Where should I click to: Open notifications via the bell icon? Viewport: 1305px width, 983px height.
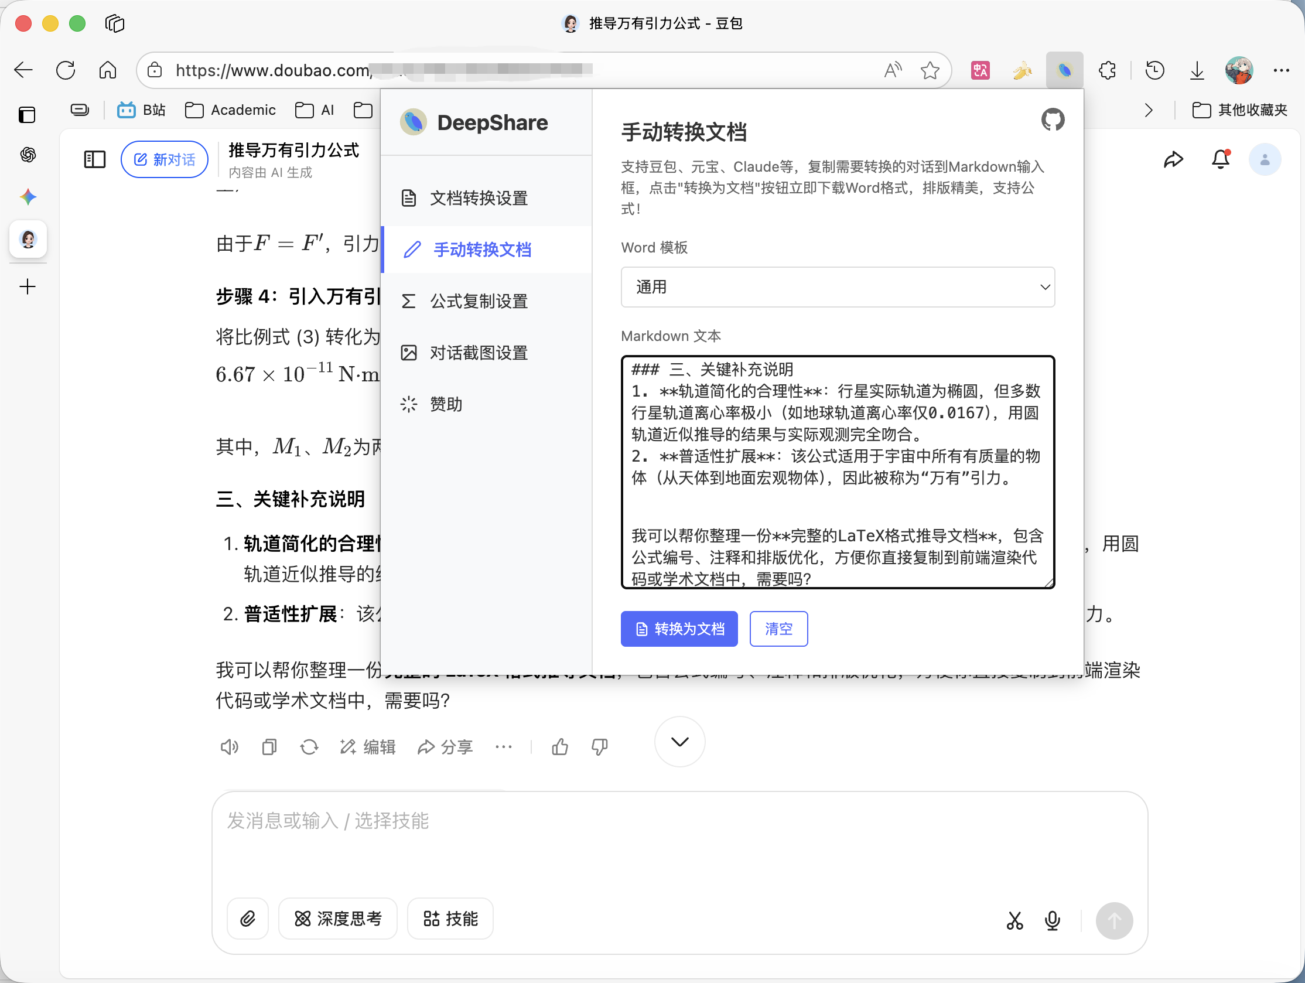pos(1220,159)
